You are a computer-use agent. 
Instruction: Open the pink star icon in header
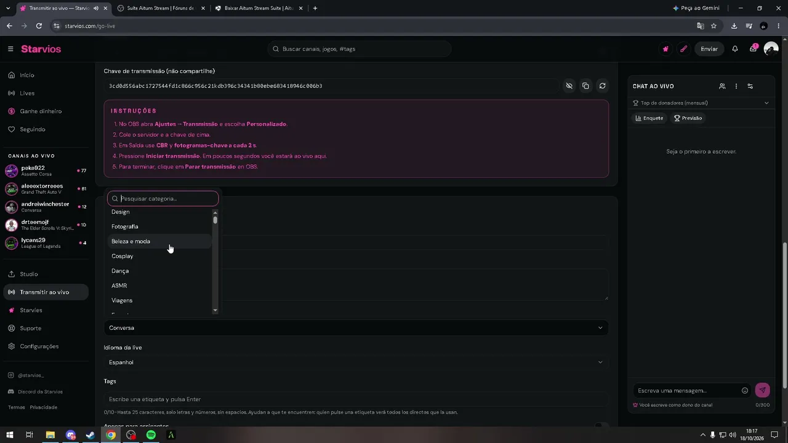point(665,49)
